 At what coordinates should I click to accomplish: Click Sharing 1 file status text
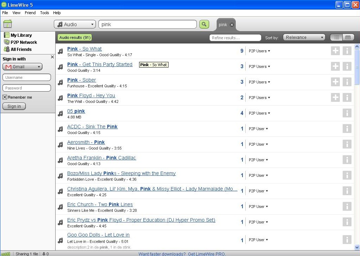[x=27, y=254]
